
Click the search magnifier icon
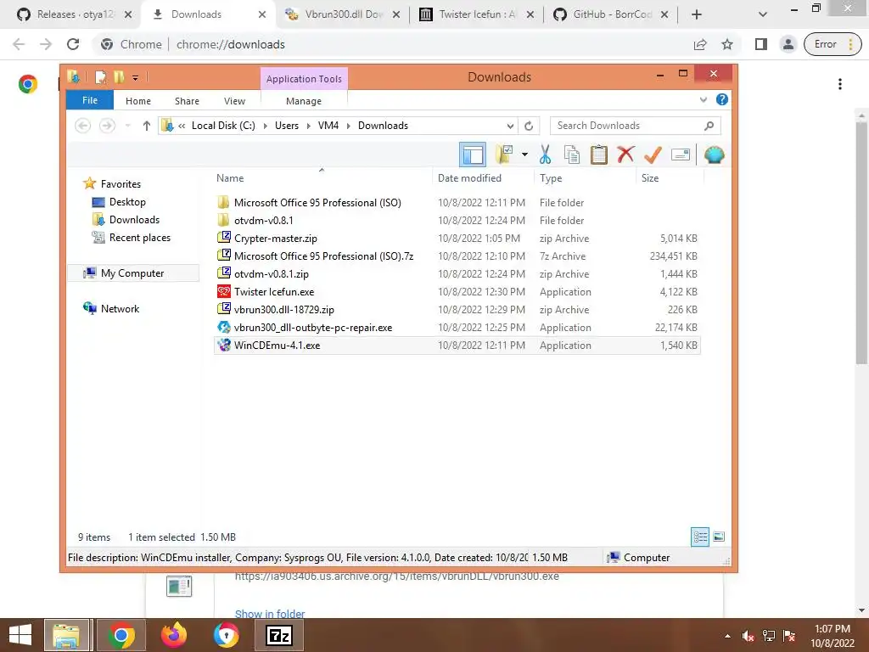(x=709, y=126)
